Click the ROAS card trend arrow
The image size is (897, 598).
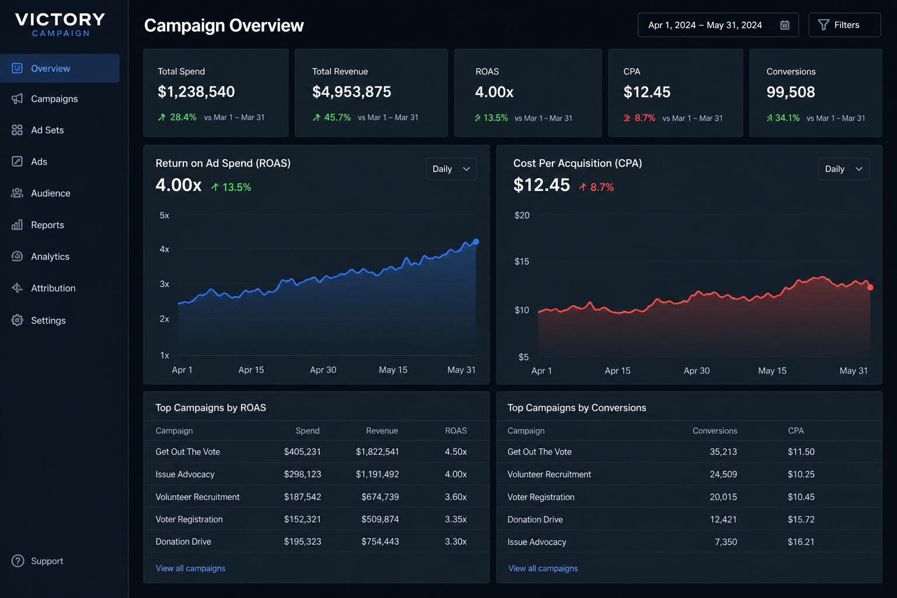(478, 118)
